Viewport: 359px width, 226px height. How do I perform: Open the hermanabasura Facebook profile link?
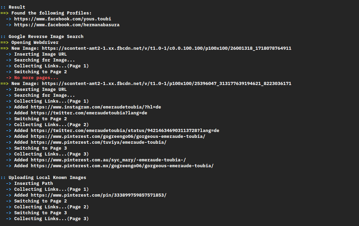click(x=67, y=25)
